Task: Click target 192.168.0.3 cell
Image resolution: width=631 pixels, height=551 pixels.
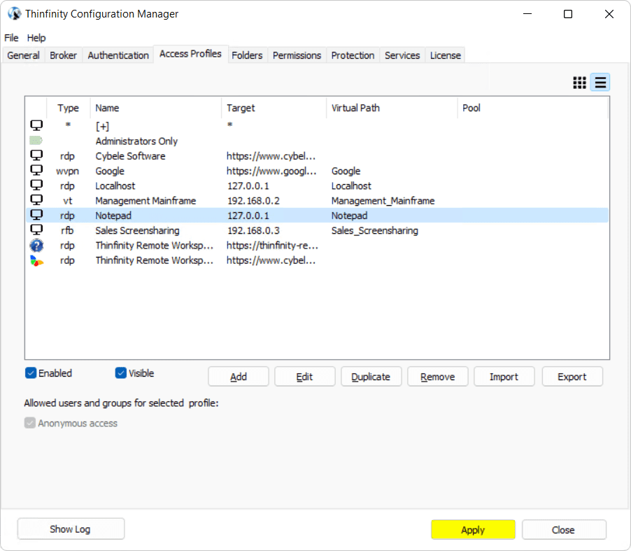Action: point(253,230)
